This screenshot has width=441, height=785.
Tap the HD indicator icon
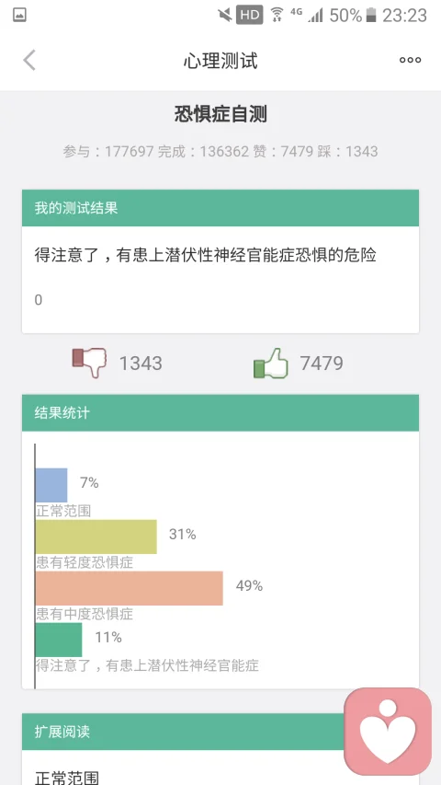click(x=250, y=15)
